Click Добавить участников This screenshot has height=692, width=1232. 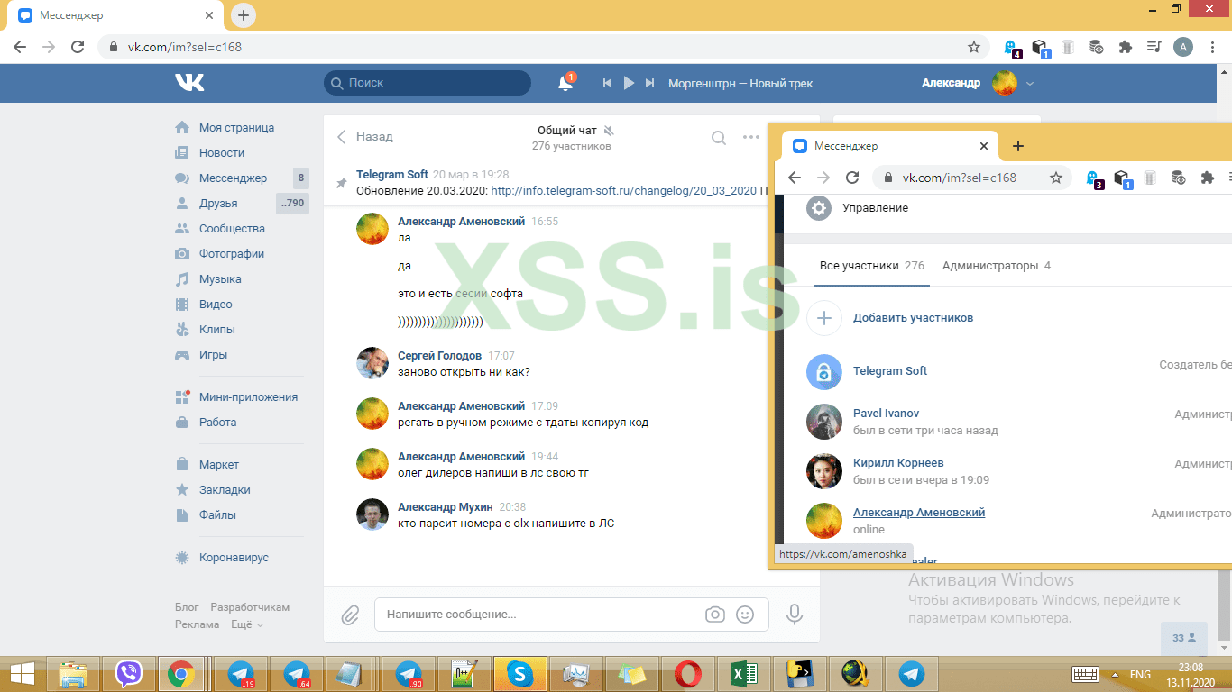coord(913,318)
